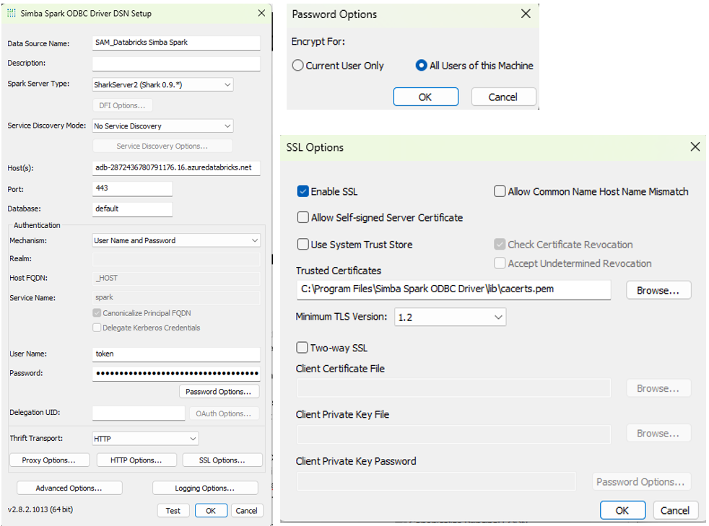This screenshot has height=526, width=709.
Task: Browse for Trusted Certificates file
Action: [x=658, y=290]
